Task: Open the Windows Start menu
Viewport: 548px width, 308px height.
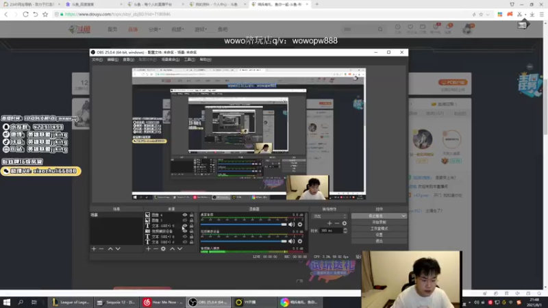Action: coord(7,302)
